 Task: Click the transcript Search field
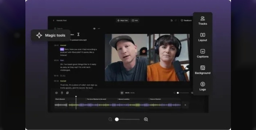[x=58, y=29]
